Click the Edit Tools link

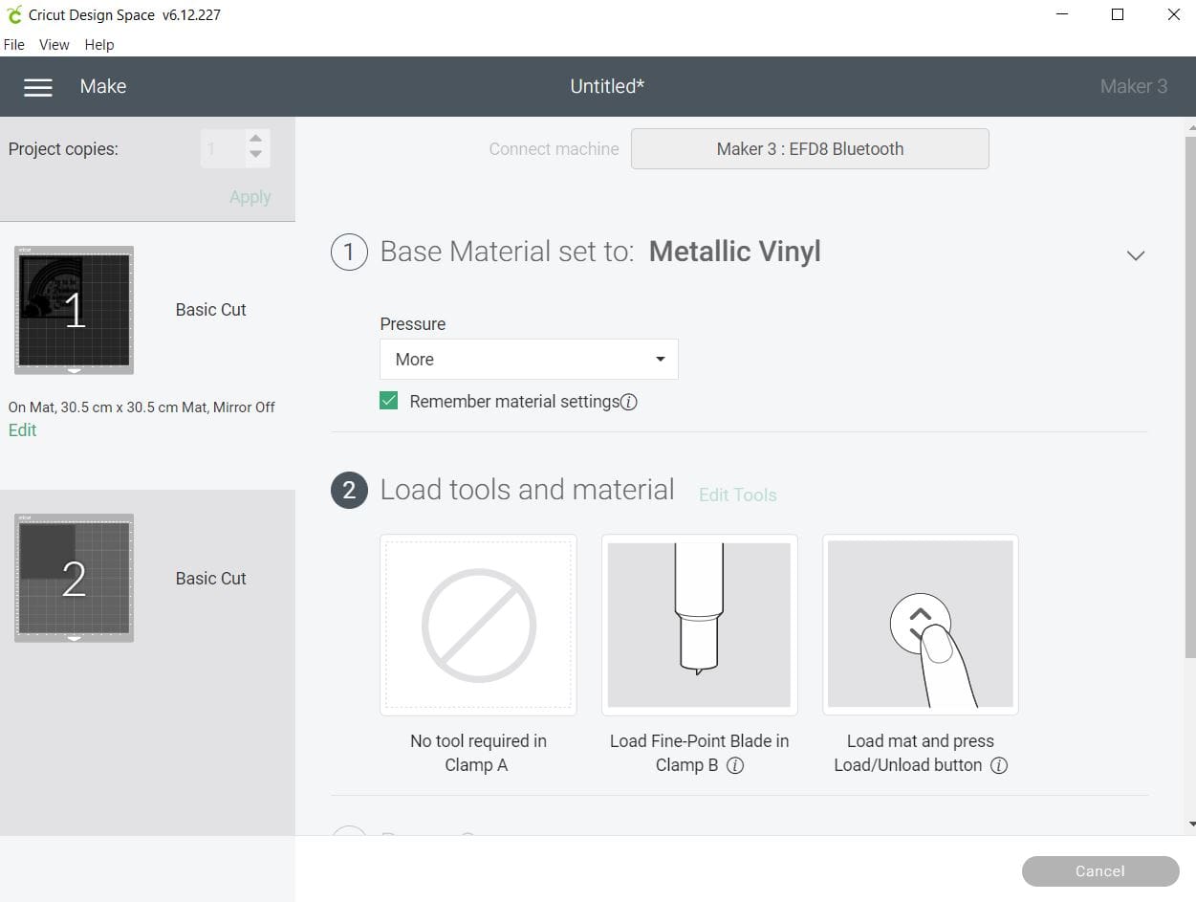coord(738,495)
